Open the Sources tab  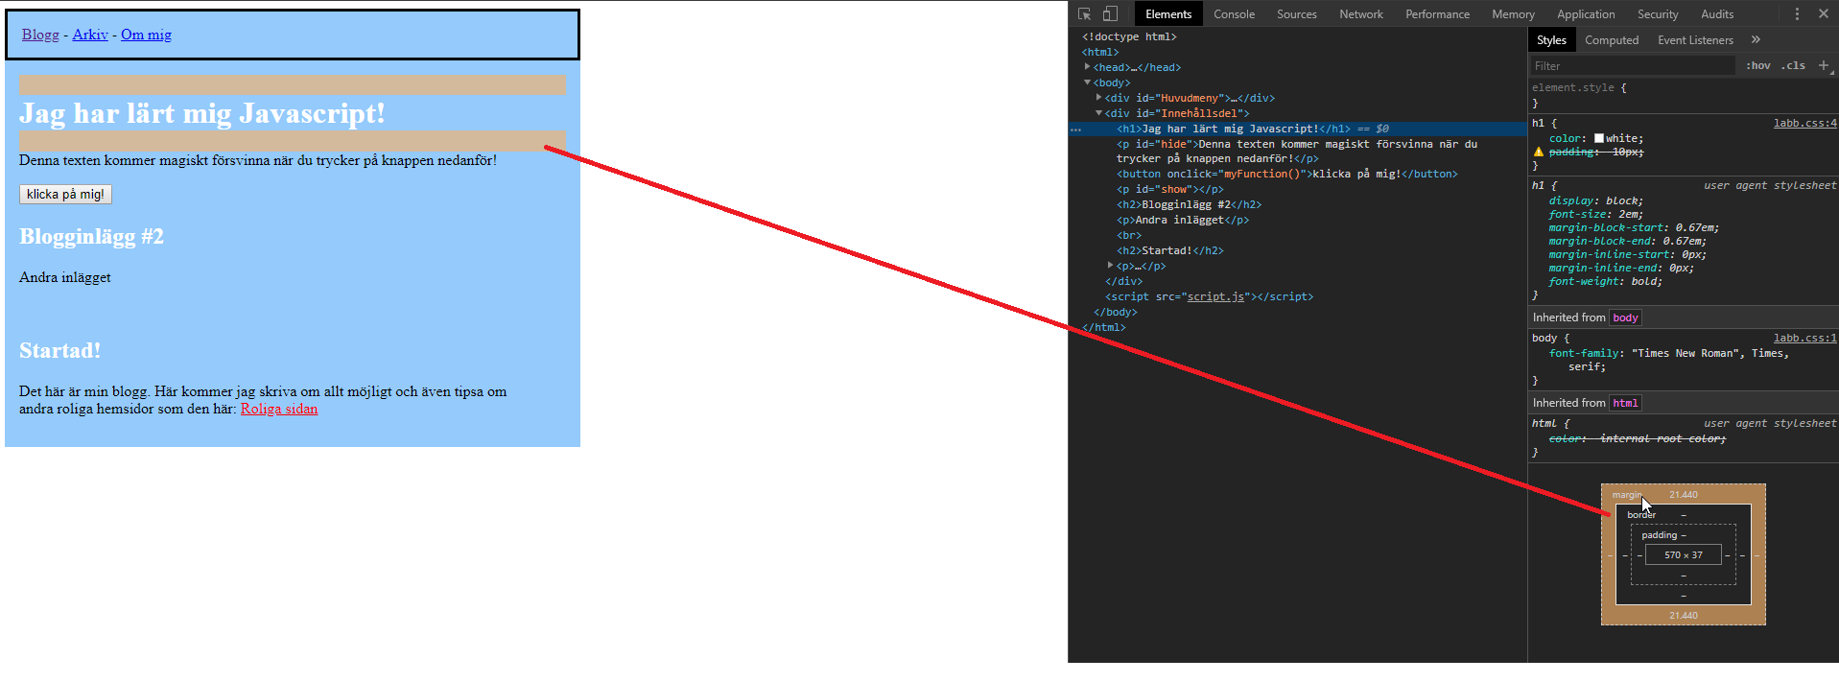click(1296, 13)
